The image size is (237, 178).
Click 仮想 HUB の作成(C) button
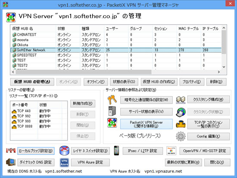tap(159, 82)
